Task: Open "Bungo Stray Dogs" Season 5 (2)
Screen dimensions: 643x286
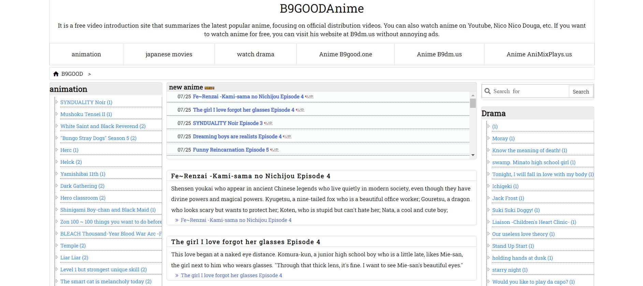Action: tap(98, 138)
